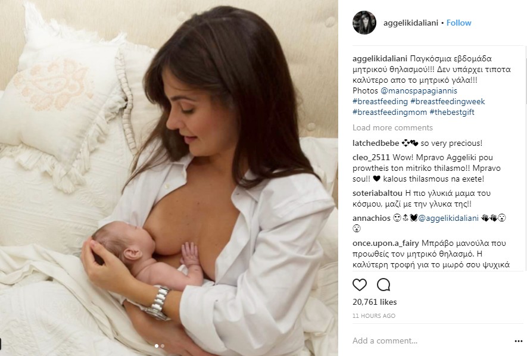Open the @aggelikidaliani mention in annachios comment
527x356 pixels.
448,218
